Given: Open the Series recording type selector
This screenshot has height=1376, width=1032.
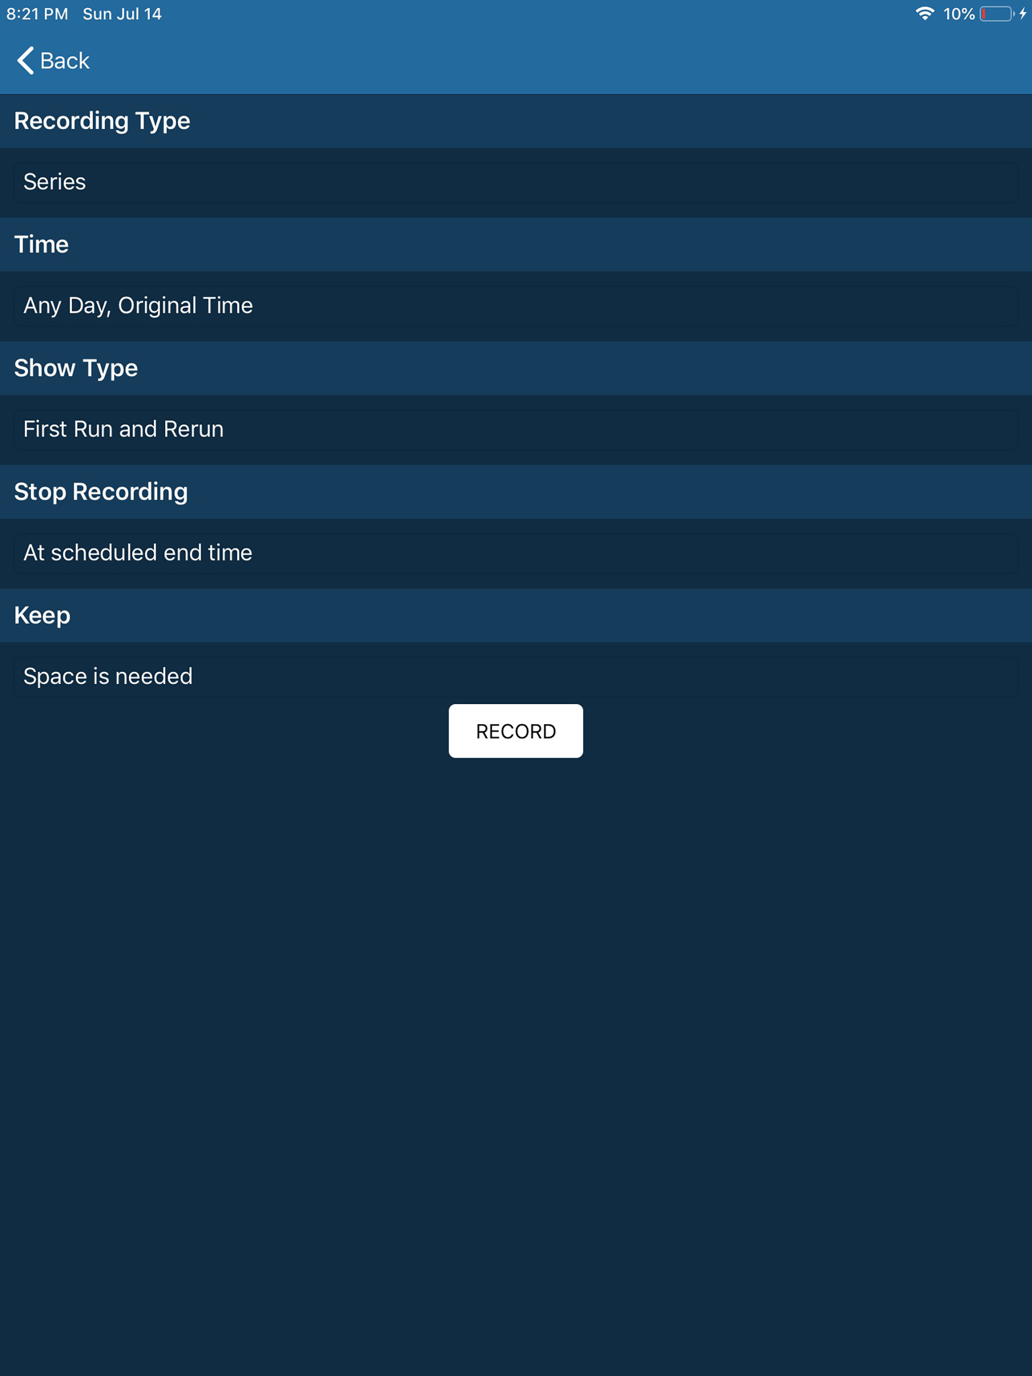Looking at the screenshot, I should [x=516, y=182].
